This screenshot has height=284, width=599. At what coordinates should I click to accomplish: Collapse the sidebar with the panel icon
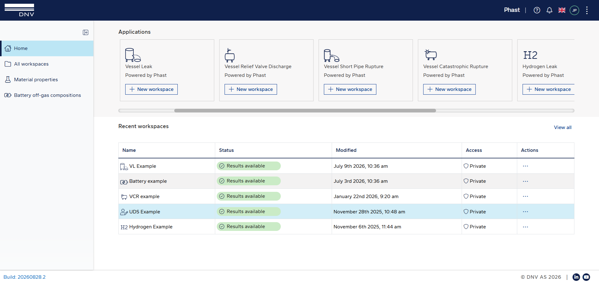point(86,32)
